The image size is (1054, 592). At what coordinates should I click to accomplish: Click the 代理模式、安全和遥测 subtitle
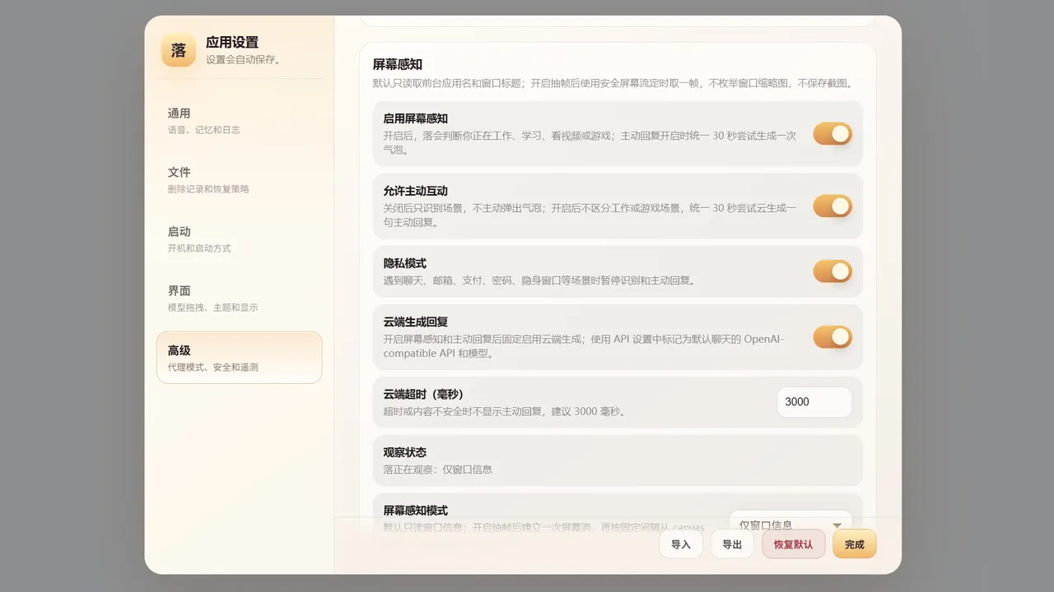(213, 368)
